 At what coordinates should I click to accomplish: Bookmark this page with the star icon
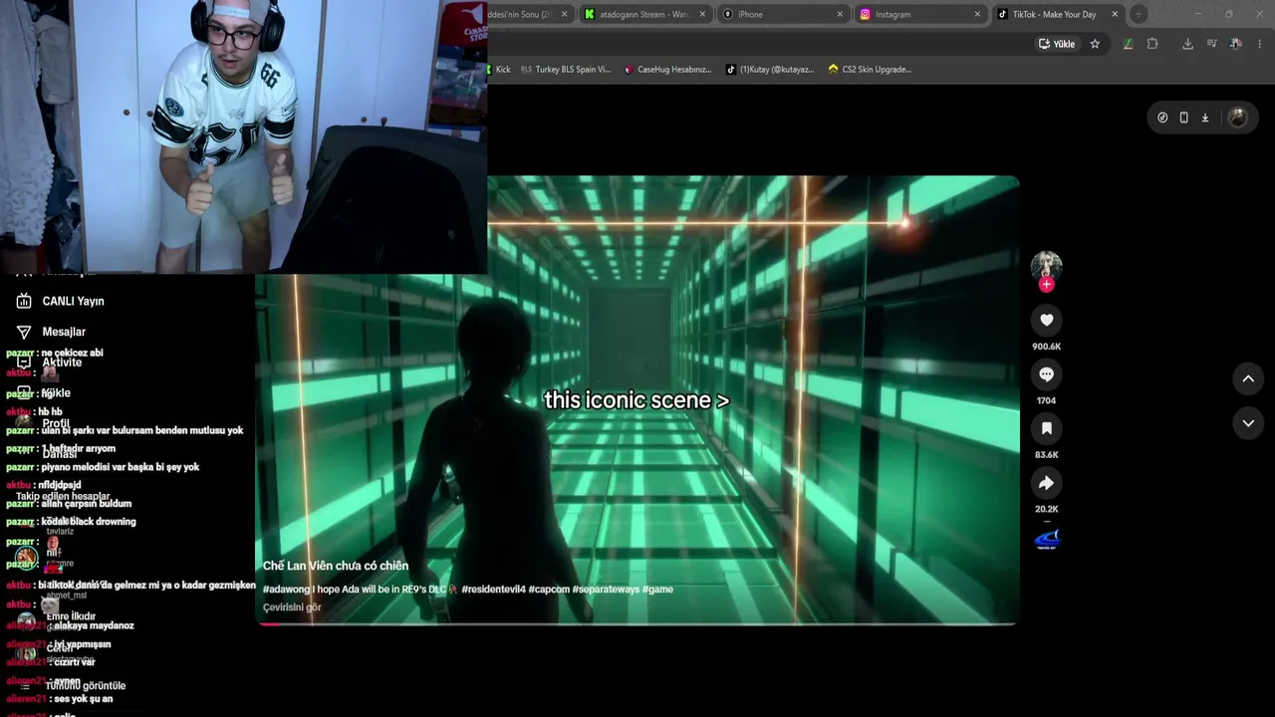(1095, 44)
